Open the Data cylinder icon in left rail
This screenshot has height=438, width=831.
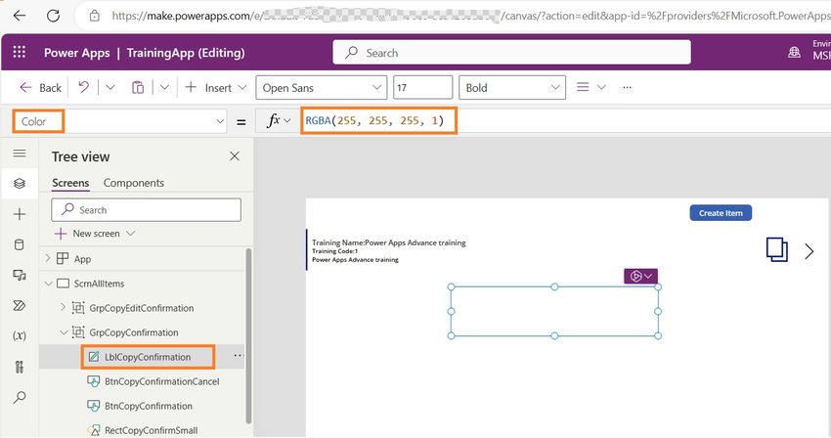20,244
